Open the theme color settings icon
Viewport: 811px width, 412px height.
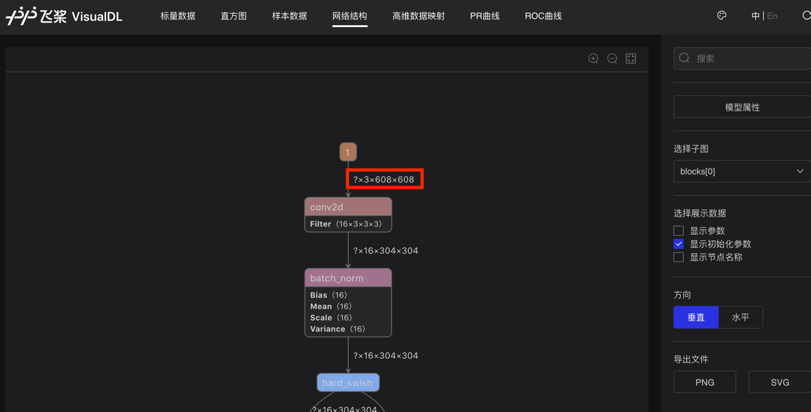721,15
